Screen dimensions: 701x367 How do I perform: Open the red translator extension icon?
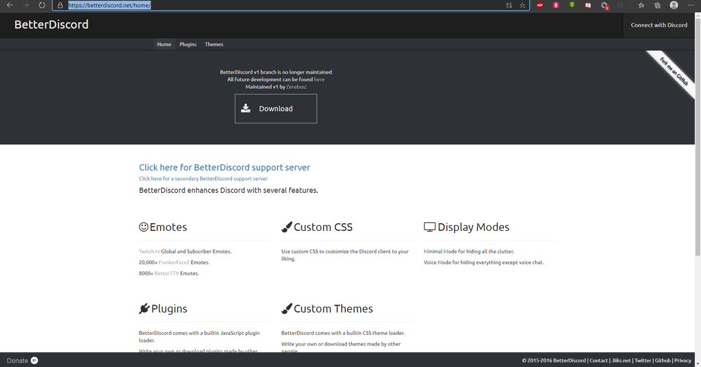588,5
